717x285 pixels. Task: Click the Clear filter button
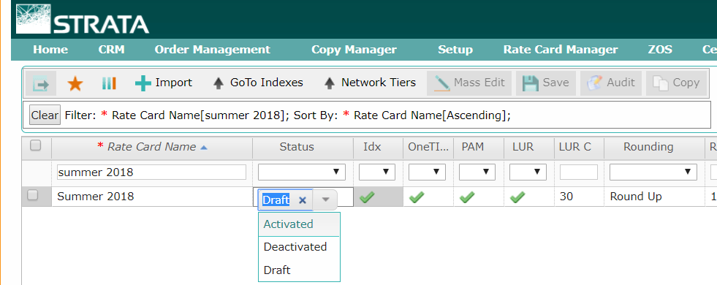coord(45,115)
